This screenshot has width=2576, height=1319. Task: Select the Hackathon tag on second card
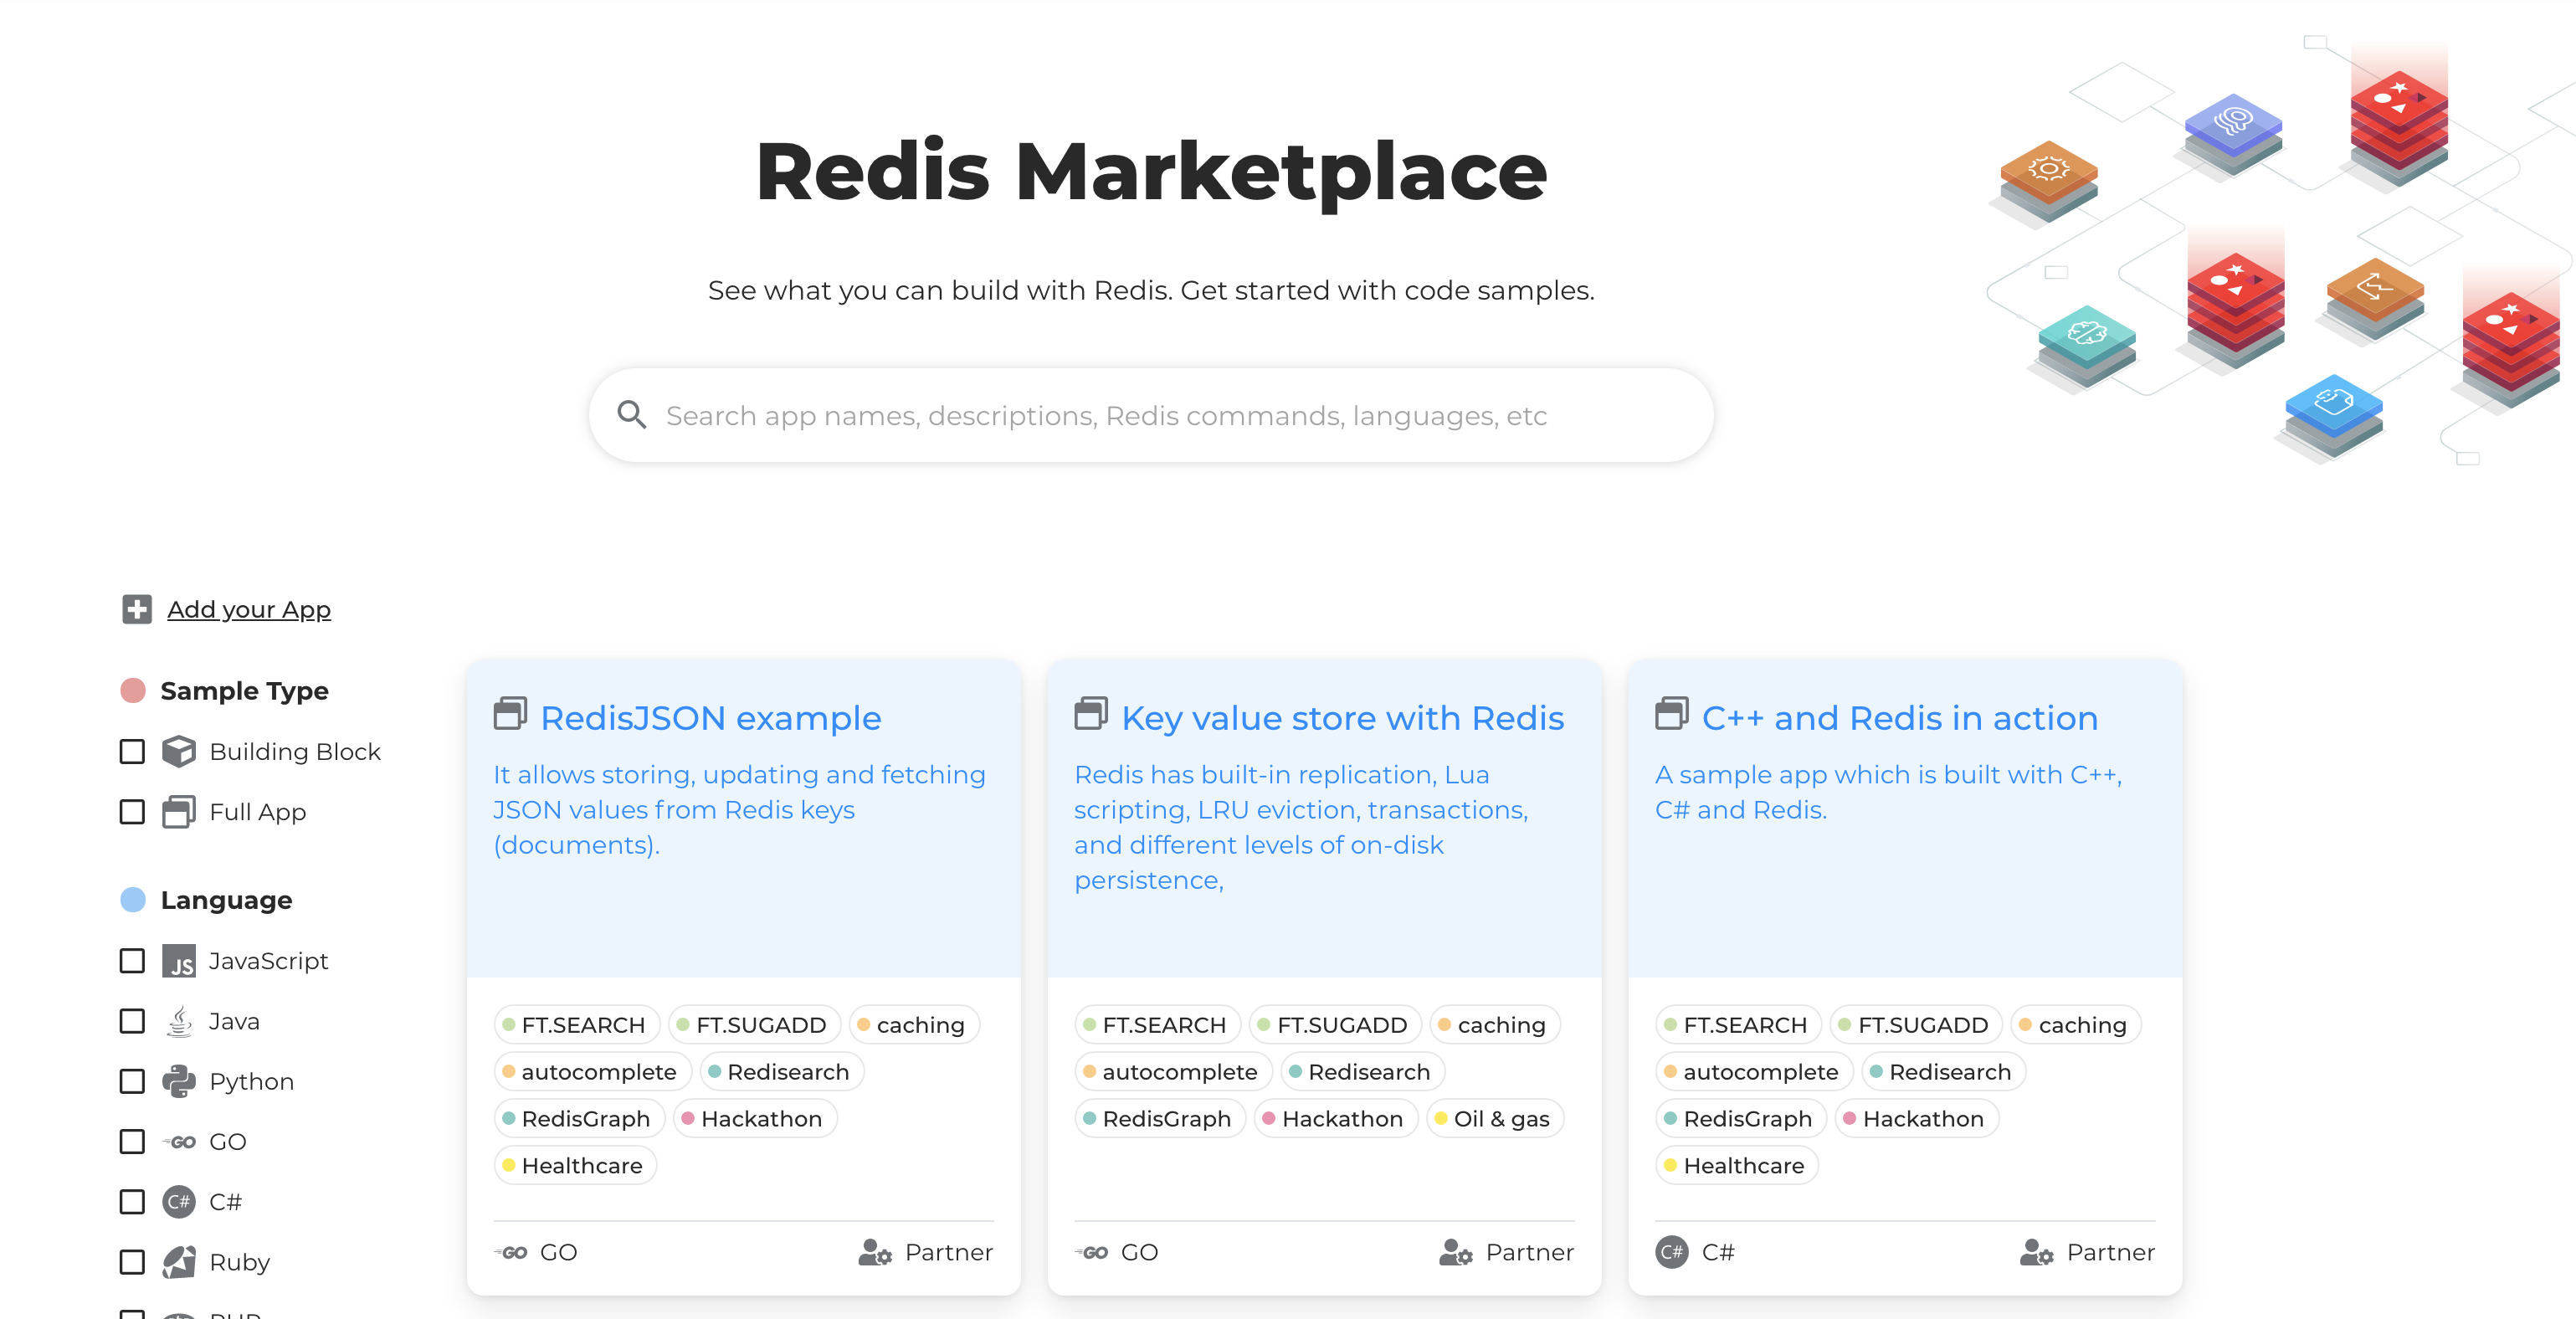point(1338,1117)
